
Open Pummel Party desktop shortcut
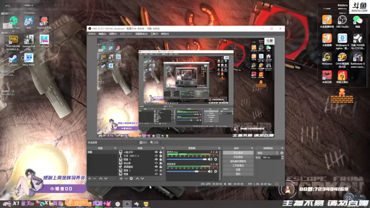click(44, 24)
